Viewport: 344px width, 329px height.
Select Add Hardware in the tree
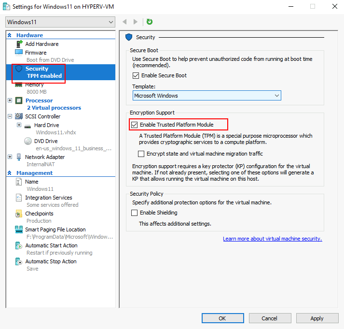(x=41, y=44)
